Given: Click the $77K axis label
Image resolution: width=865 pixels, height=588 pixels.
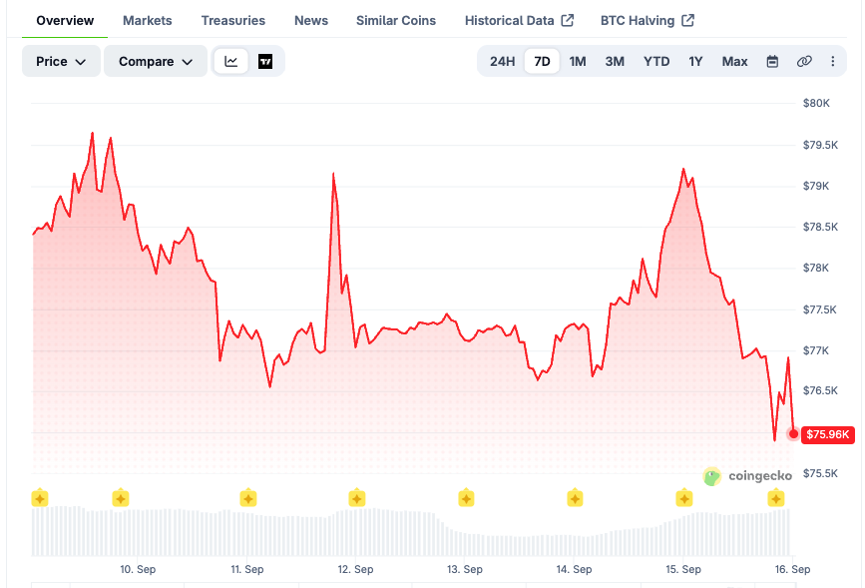Looking at the screenshot, I should [816, 350].
